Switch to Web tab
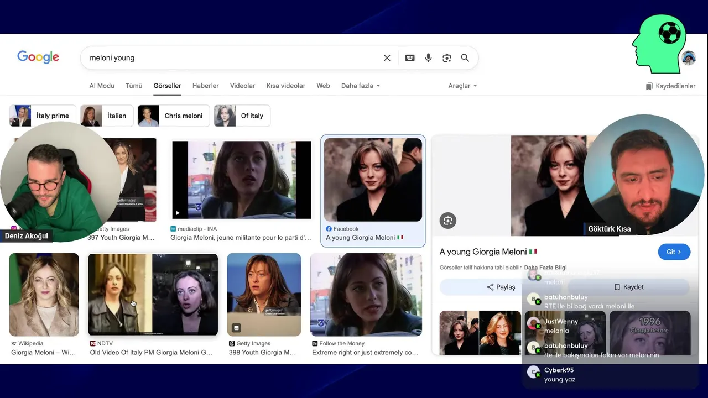Image resolution: width=708 pixels, height=398 pixels. [323, 86]
